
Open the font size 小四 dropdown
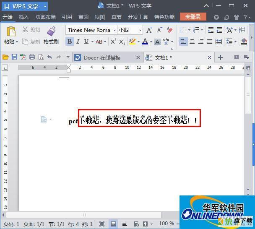point(140,30)
